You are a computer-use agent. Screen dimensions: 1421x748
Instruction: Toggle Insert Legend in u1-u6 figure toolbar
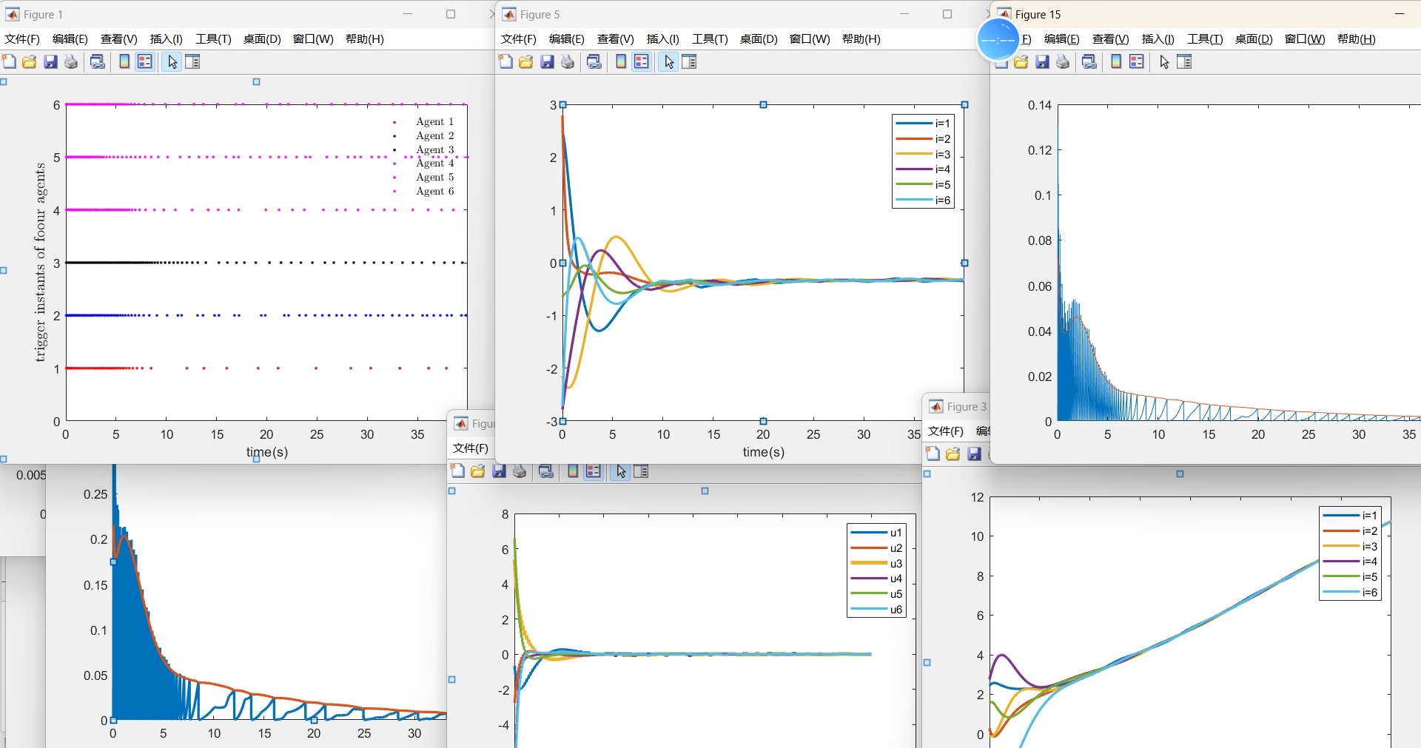[593, 471]
